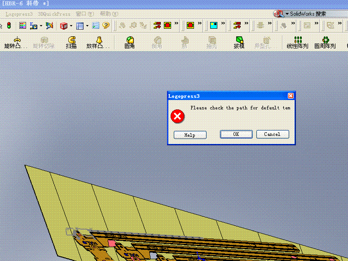Close the Logopress3 error dialog
This screenshot has width=348, height=261.
(x=291, y=96)
